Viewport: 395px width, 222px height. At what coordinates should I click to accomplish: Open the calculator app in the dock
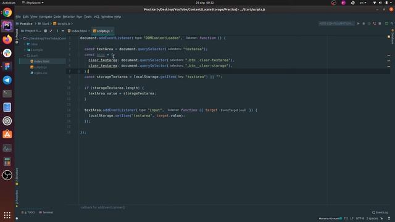[x=7, y=162]
